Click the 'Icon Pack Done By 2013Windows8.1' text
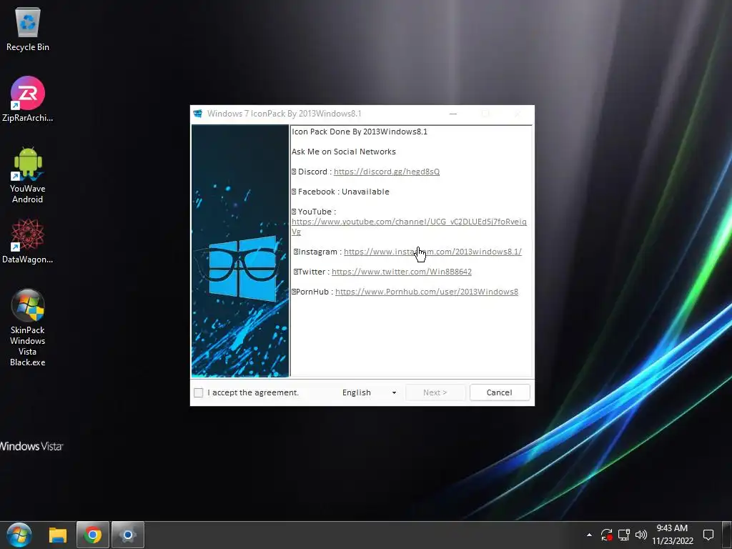The height and width of the screenshot is (549, 732). [360, 132]
